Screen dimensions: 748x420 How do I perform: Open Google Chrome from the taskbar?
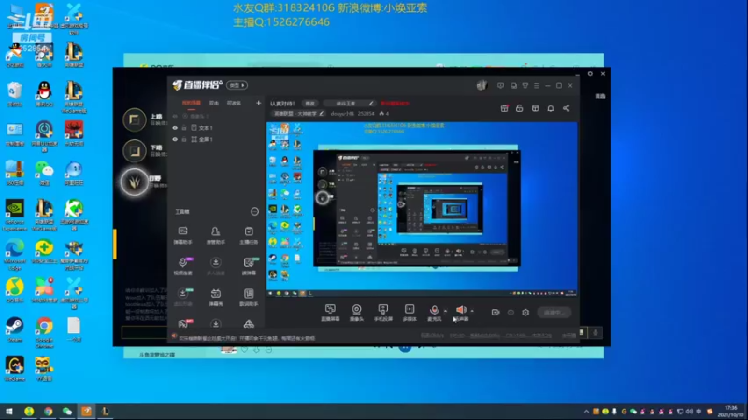click(x=49, y=412)
